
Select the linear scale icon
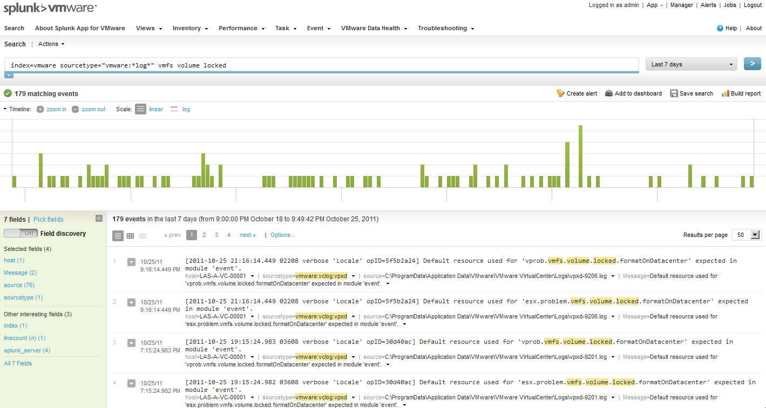pos(140,109)
